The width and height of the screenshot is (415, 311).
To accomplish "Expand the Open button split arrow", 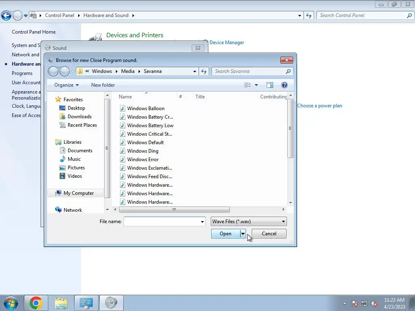I will [243, 234].
